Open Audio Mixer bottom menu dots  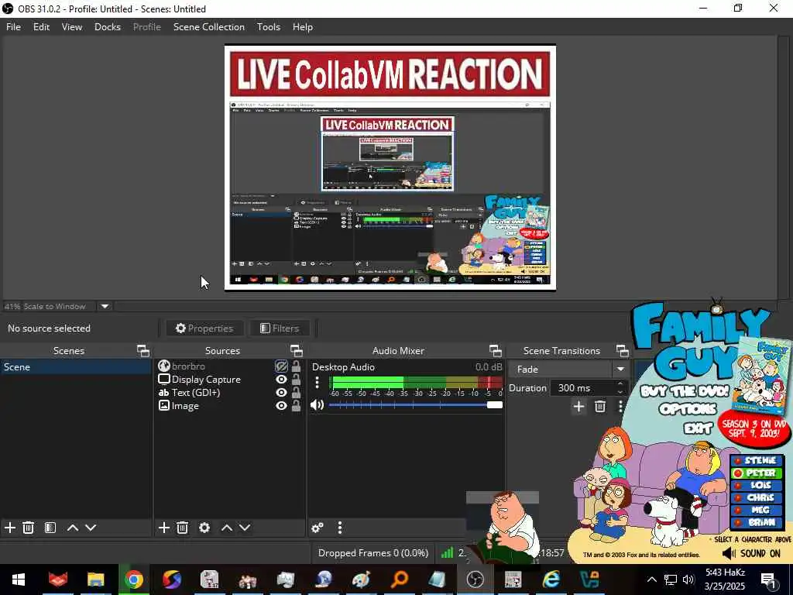(340, 528)
